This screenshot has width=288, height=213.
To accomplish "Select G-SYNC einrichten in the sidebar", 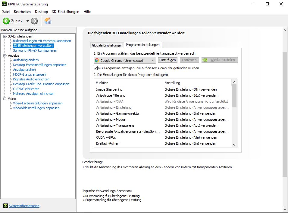I will 25,88.
